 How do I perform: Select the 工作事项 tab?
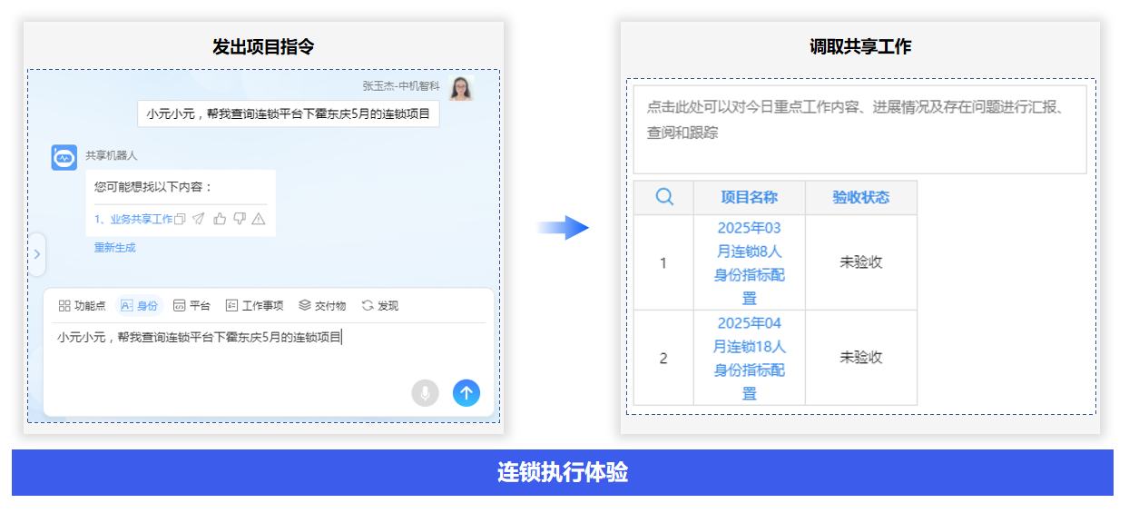255,306
